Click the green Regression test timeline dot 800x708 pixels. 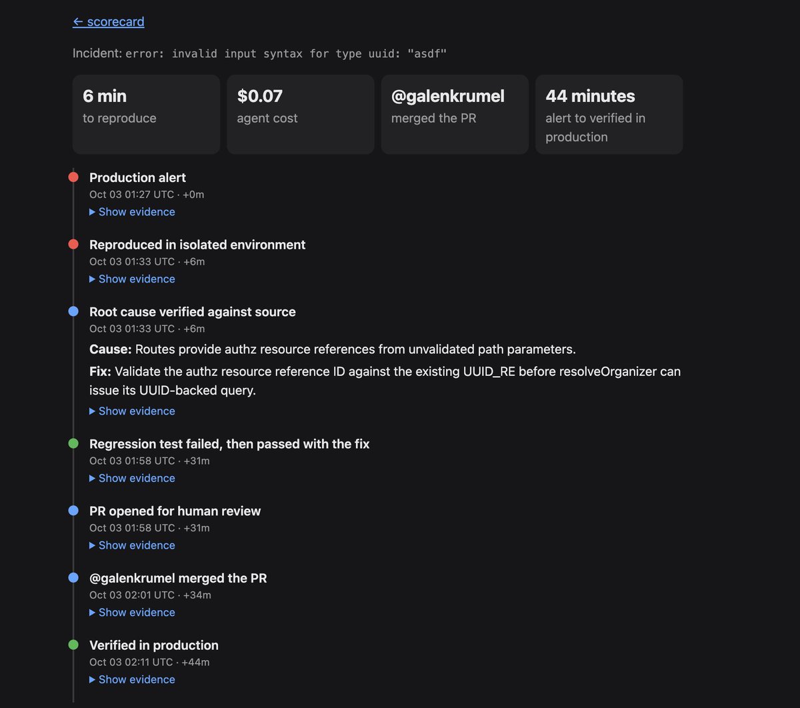[x=73, y=443]
